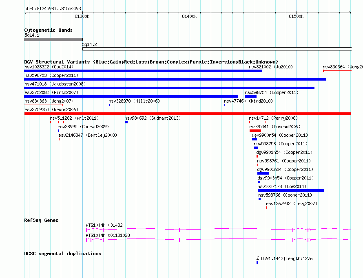Screen dimensions: 363x278
Task: Click UCSC segmental duplications track title
Action: click(63, 254)
